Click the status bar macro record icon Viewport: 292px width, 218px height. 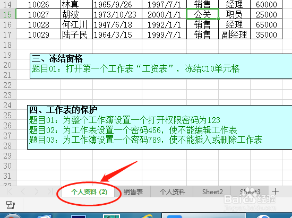pyautogui.click(x=11, y=205)
